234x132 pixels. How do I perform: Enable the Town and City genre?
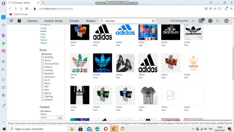coord(42,64)
